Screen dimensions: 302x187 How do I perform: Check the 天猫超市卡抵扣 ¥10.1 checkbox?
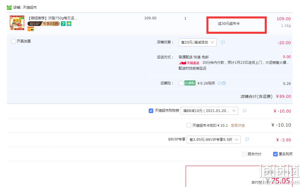[189, 125]
